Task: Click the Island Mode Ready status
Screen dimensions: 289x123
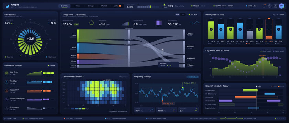Action: tap(223, 6)
